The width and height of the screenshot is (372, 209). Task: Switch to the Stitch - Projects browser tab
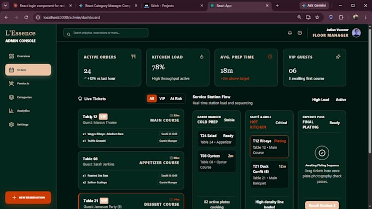point(173,5)
